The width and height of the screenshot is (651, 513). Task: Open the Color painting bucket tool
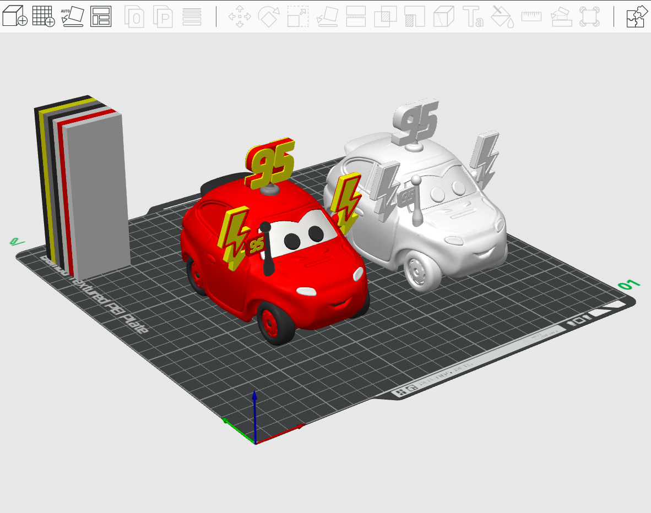click(502, 17)
